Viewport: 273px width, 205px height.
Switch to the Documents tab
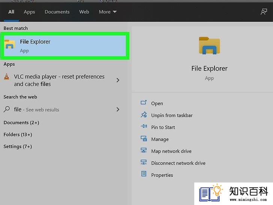tap(57, 12)
